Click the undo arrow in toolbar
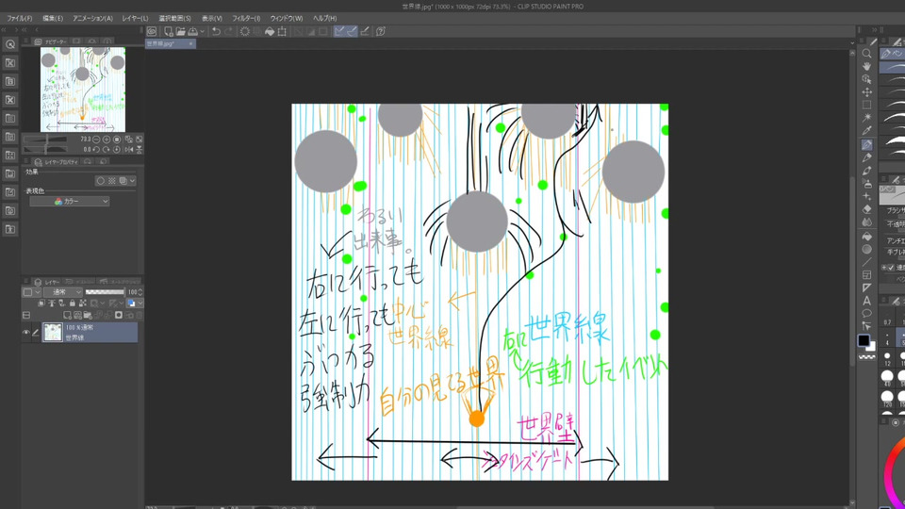This screenshot has height=509, width=905. tap(216, 31)
